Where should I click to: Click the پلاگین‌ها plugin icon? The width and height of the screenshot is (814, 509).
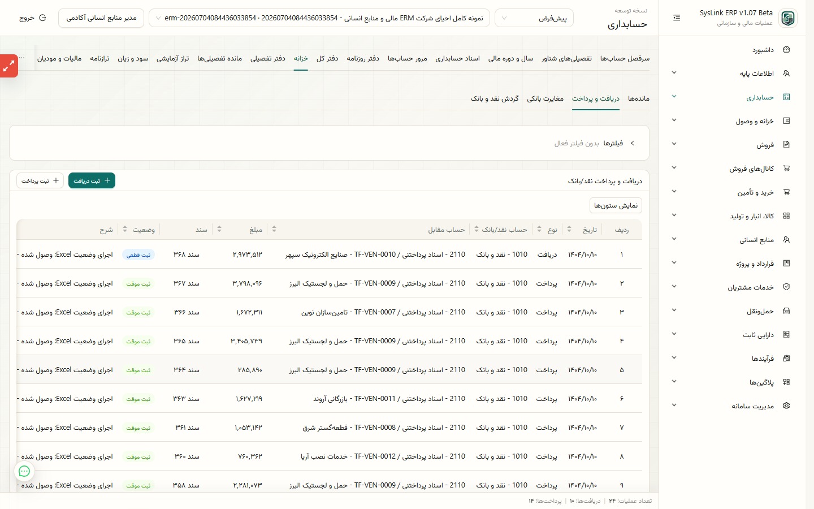click(786, 382)
